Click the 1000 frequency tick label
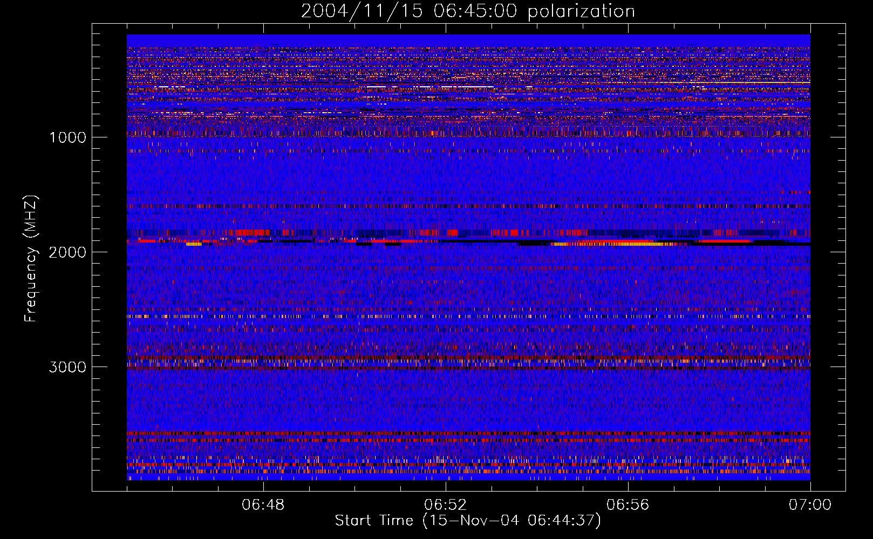The height and width of the screenshot is (539, 873). (x=67, y=137)
